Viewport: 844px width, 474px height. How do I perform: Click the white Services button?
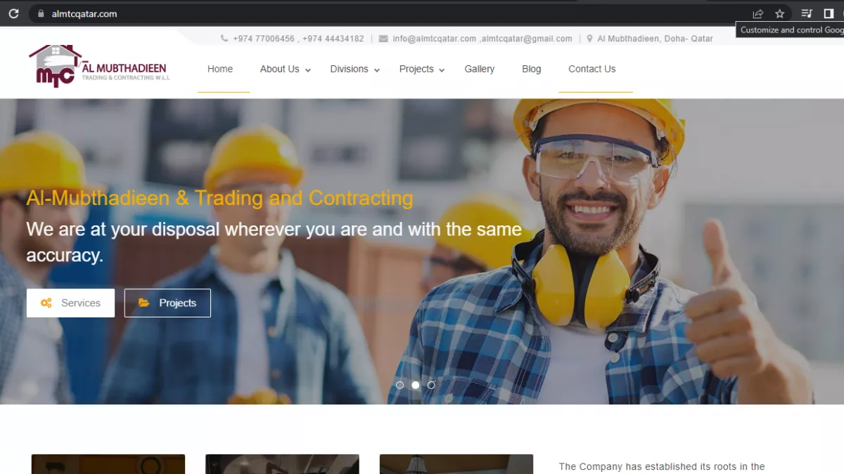coord(70,303)
